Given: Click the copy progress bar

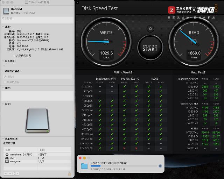Looking at the screenshot, I should coord(124,166).
